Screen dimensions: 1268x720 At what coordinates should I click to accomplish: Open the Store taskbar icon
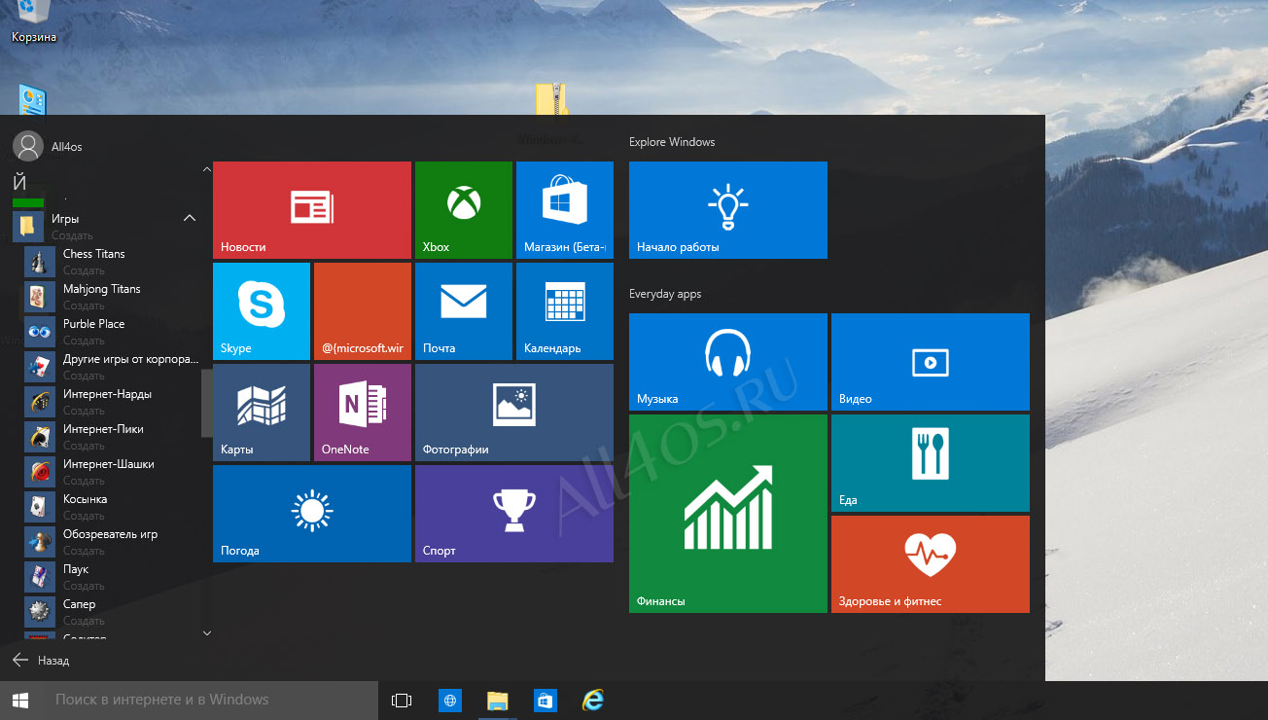(546, 700)
